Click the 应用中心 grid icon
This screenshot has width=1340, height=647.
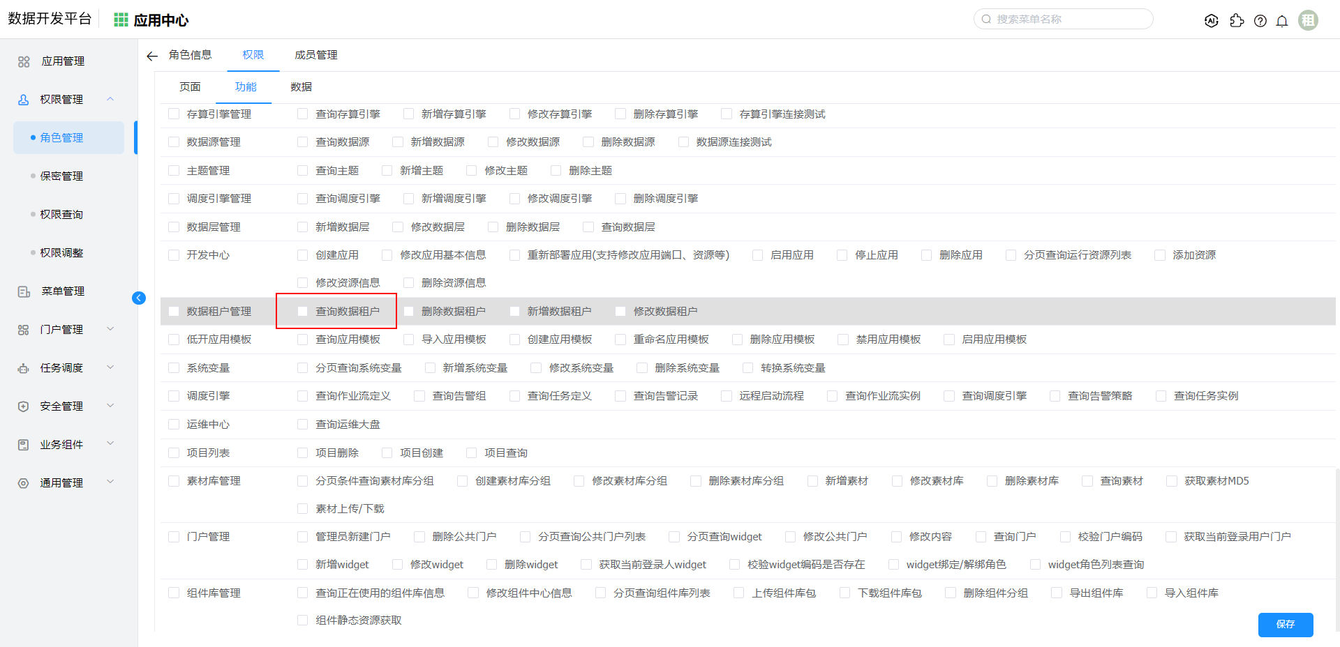click(121, 20)
